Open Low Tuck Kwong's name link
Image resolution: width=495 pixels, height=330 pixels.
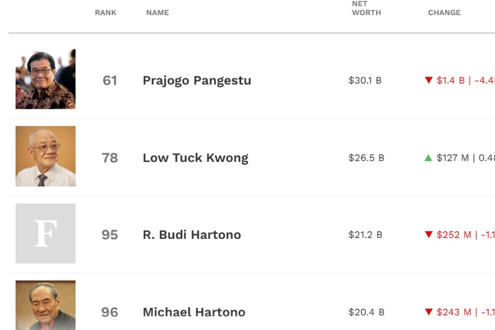coord(196,158)
